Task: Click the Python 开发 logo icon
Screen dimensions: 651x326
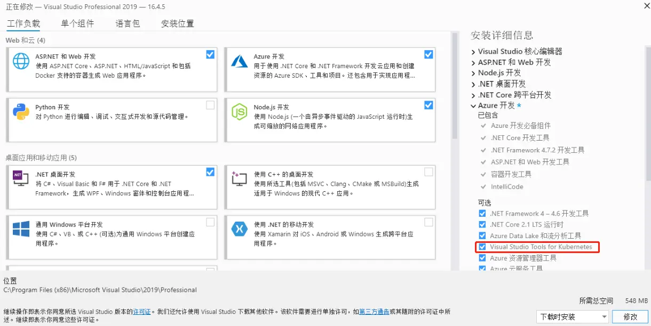Action: point(21,112)
